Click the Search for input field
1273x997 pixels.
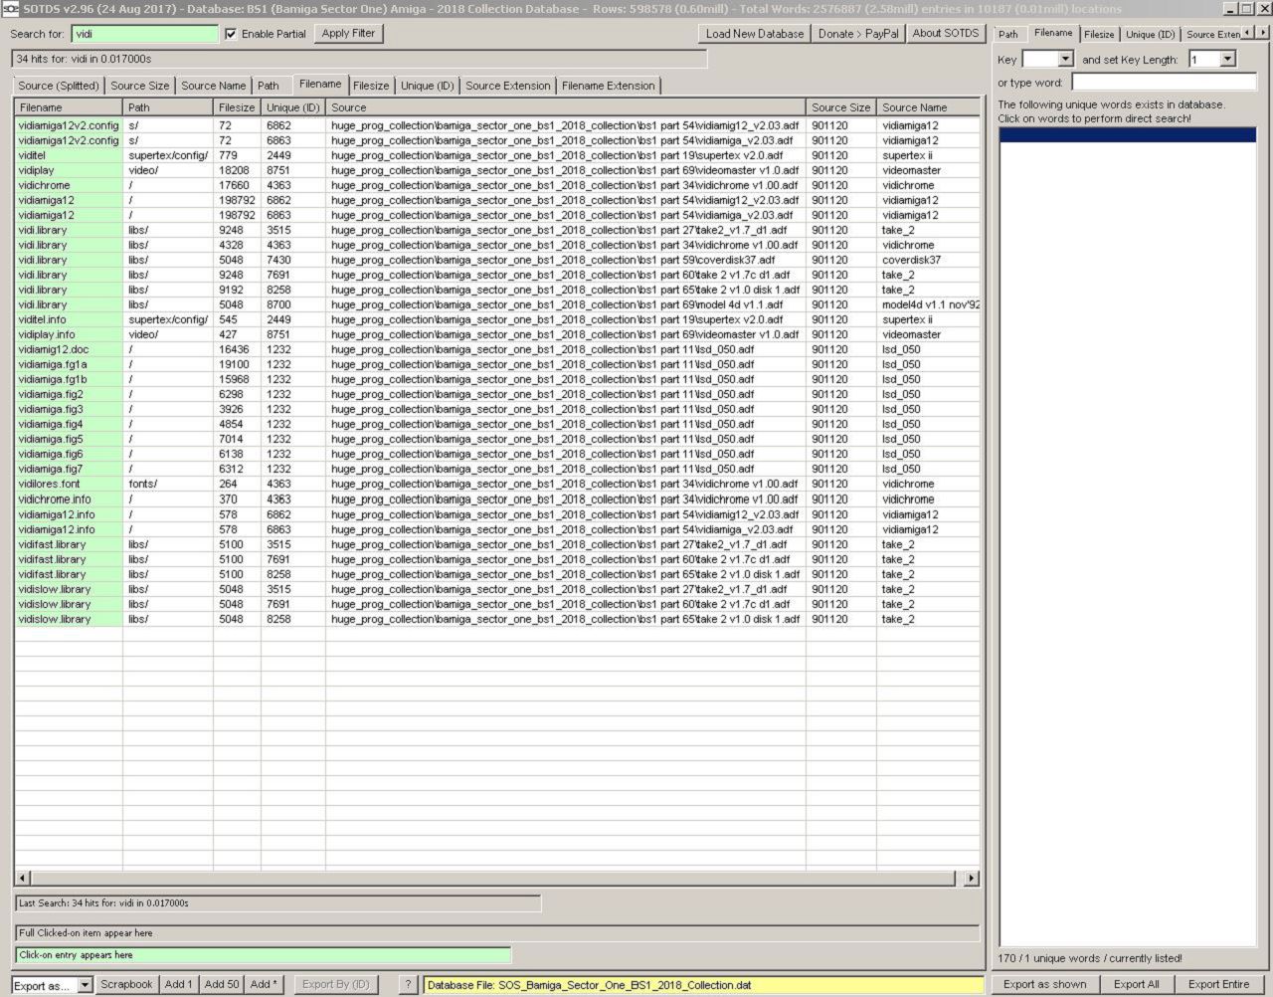point(144,34)
